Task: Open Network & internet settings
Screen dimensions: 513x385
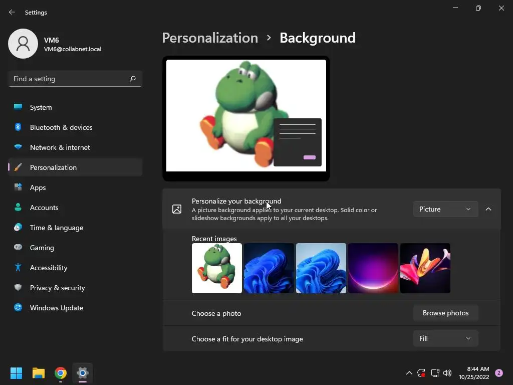Action: pyautogui.click(x=75, y=147)
